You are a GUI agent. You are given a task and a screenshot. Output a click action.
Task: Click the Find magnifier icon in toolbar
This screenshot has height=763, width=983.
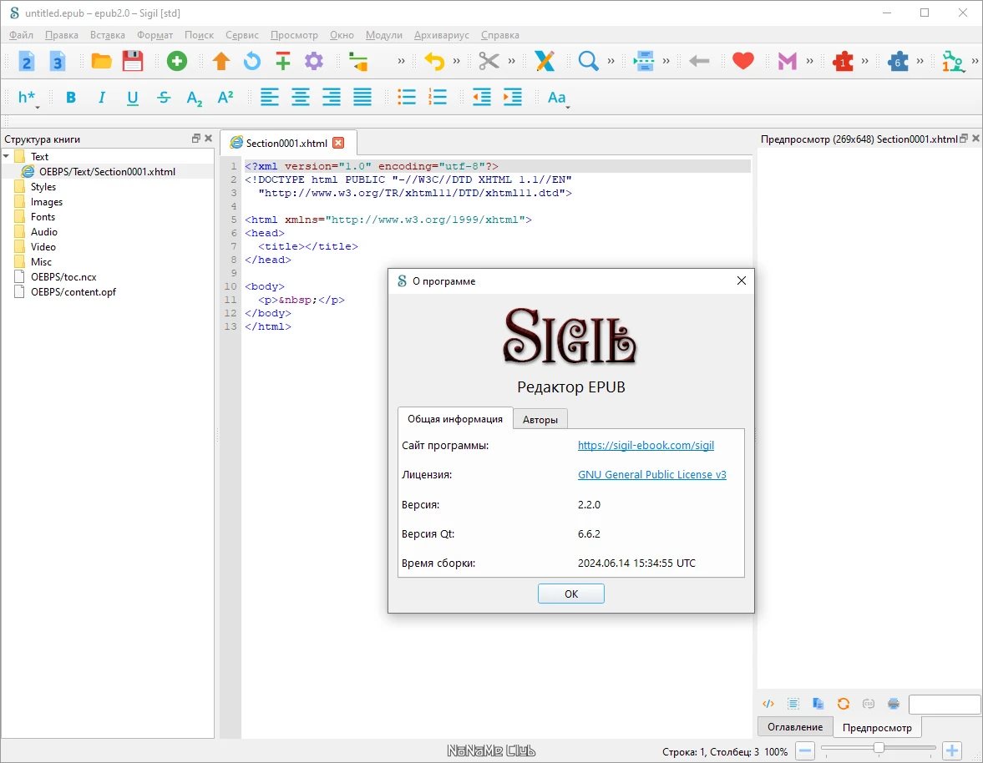point(588,61)
